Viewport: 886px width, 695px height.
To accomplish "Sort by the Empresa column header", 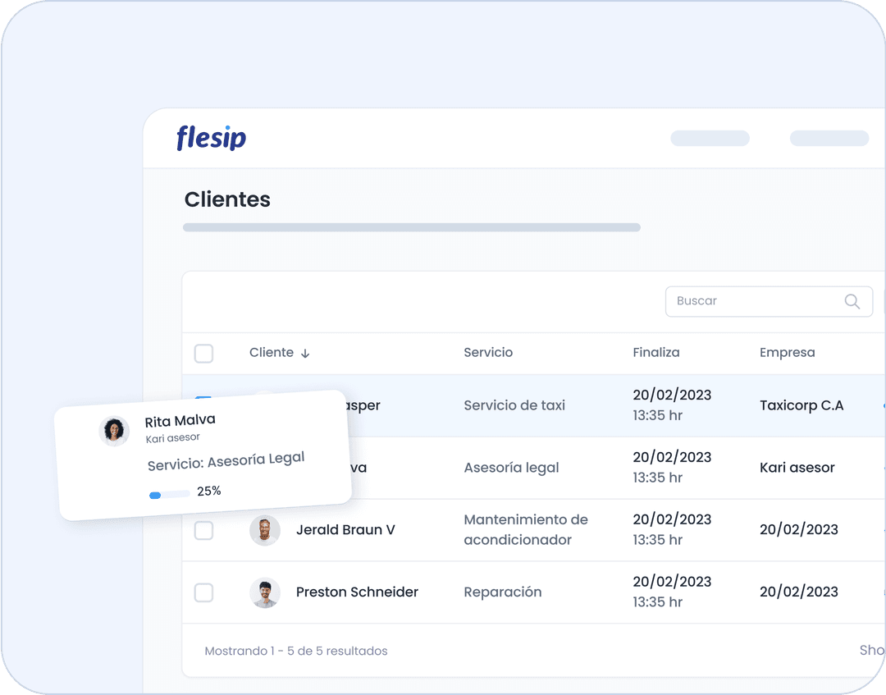I will [787, 352].
